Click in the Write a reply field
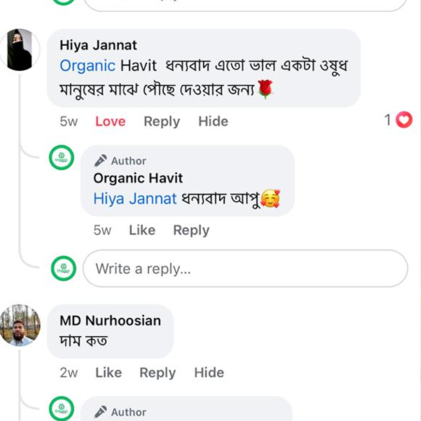 (246, 269)
